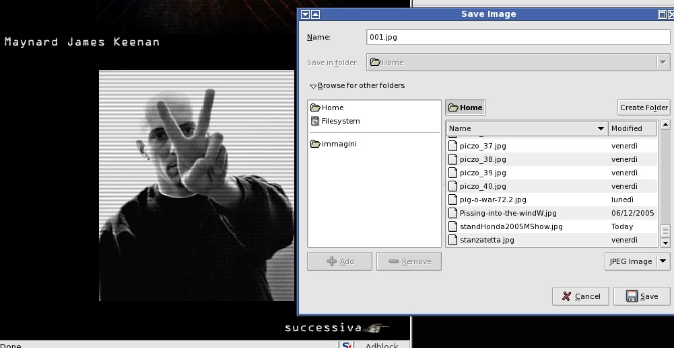Viewport: 674px width, 348px height.
Task: Click the window menu arrow in Save Image titlebar
Action: 305,15
